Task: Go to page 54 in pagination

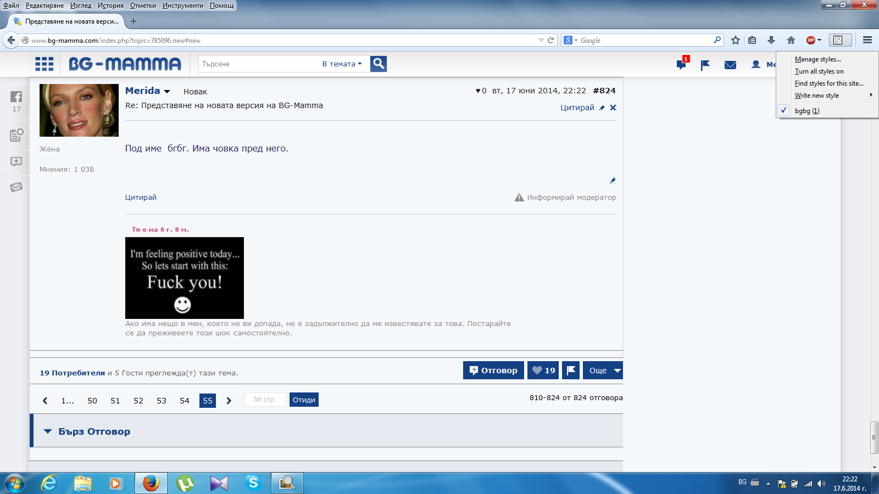Action: click(185, 401)
